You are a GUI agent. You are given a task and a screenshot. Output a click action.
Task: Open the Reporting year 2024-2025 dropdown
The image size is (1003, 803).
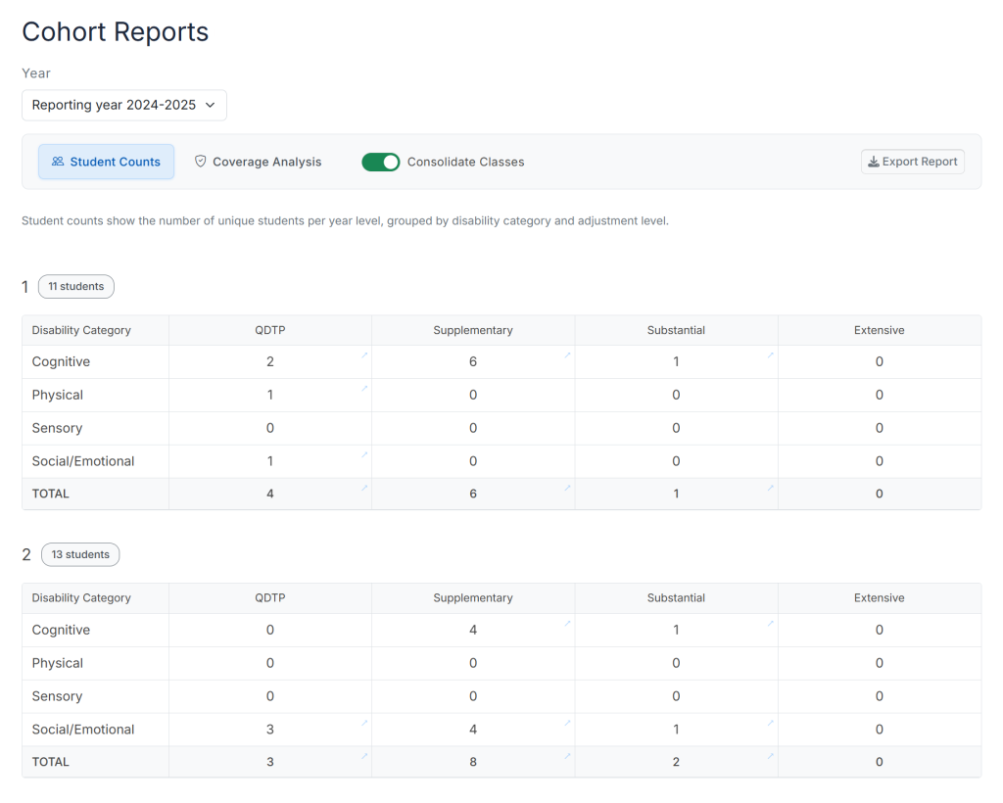pyautogui.click(x=124, y=105)
